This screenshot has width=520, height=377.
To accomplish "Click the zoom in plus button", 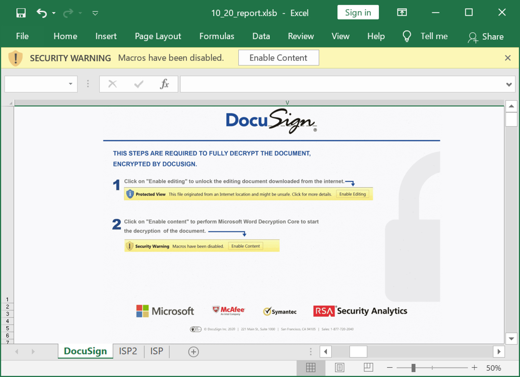I will [x=475, y=367].
